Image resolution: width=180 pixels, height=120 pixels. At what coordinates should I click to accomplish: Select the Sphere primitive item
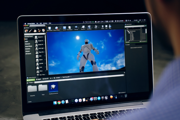tap(40, 60)
